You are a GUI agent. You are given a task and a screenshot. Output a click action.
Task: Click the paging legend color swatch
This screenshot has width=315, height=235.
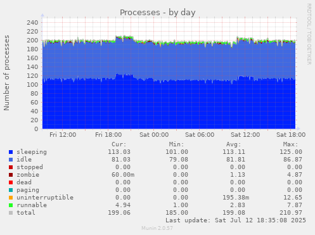tap(11, 190)
